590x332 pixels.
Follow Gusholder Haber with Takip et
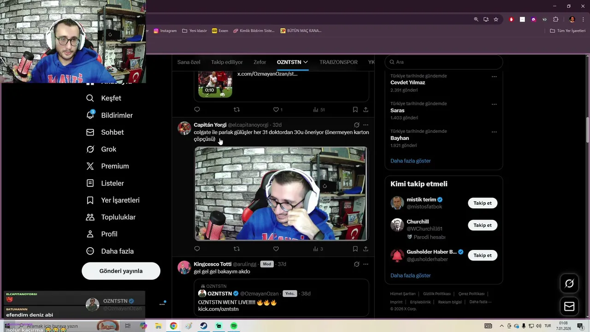tap(483, 255)
